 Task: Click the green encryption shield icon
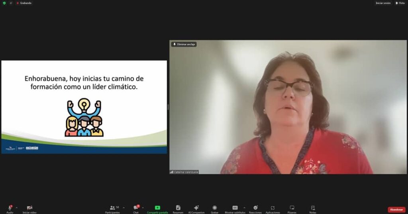(4, 3)
